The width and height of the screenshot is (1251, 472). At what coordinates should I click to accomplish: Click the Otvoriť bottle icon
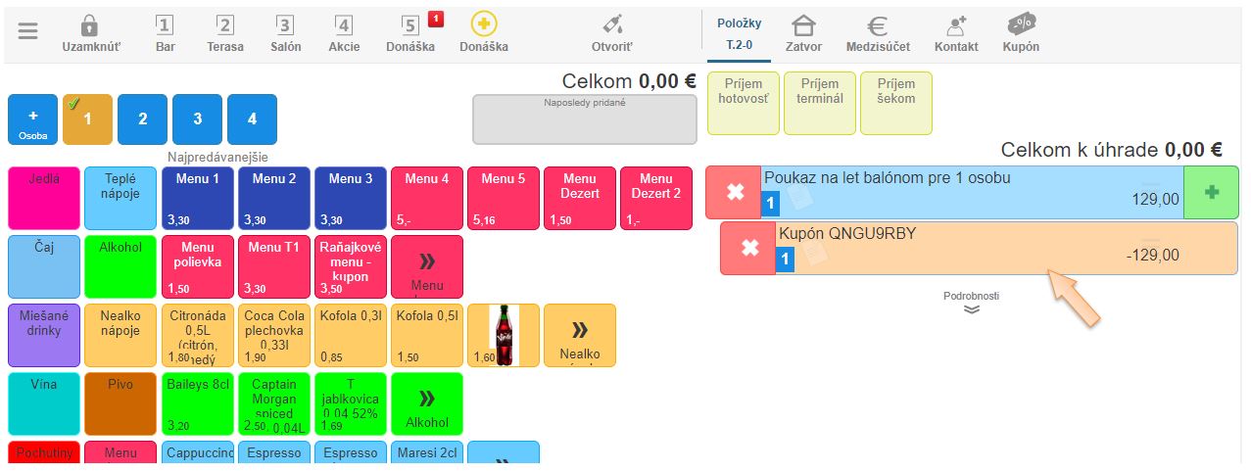click(612, 25)
